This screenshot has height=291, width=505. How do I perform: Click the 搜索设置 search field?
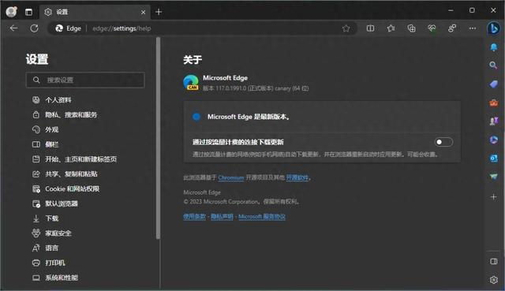tap(85, 80)
